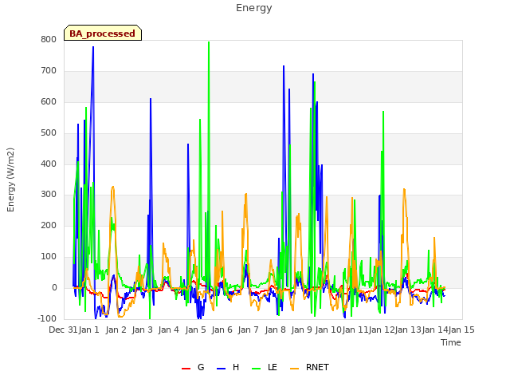Click the Time axis label

tap(451, 342)
